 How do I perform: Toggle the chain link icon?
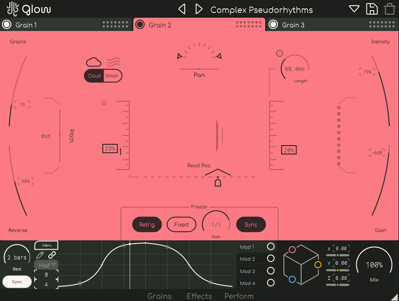[x=52, y=255]
